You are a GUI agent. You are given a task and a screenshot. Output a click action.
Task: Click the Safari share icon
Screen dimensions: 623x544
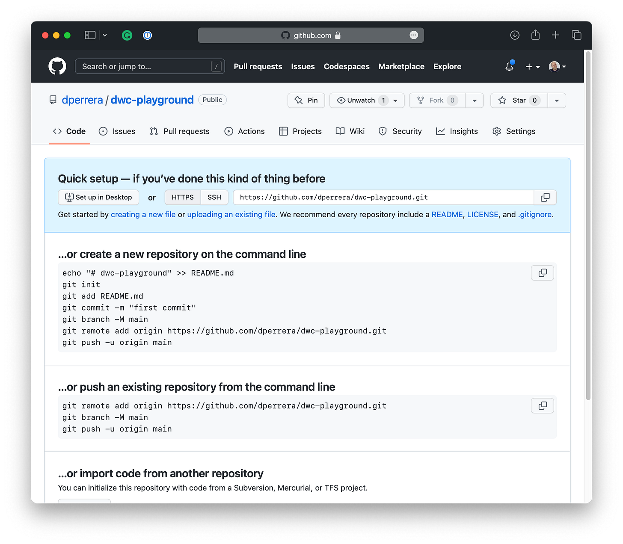tap(535, 35)
